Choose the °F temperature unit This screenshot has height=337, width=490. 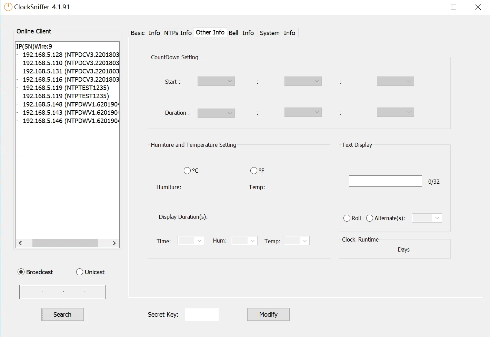[x=254, y=171]
